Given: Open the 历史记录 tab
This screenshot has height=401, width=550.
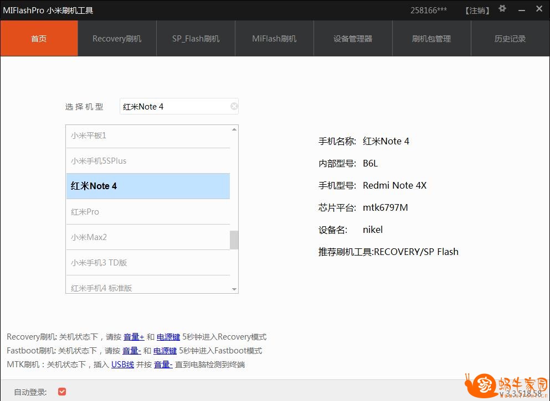Looking at the screenshot, I should click(510, 38).
